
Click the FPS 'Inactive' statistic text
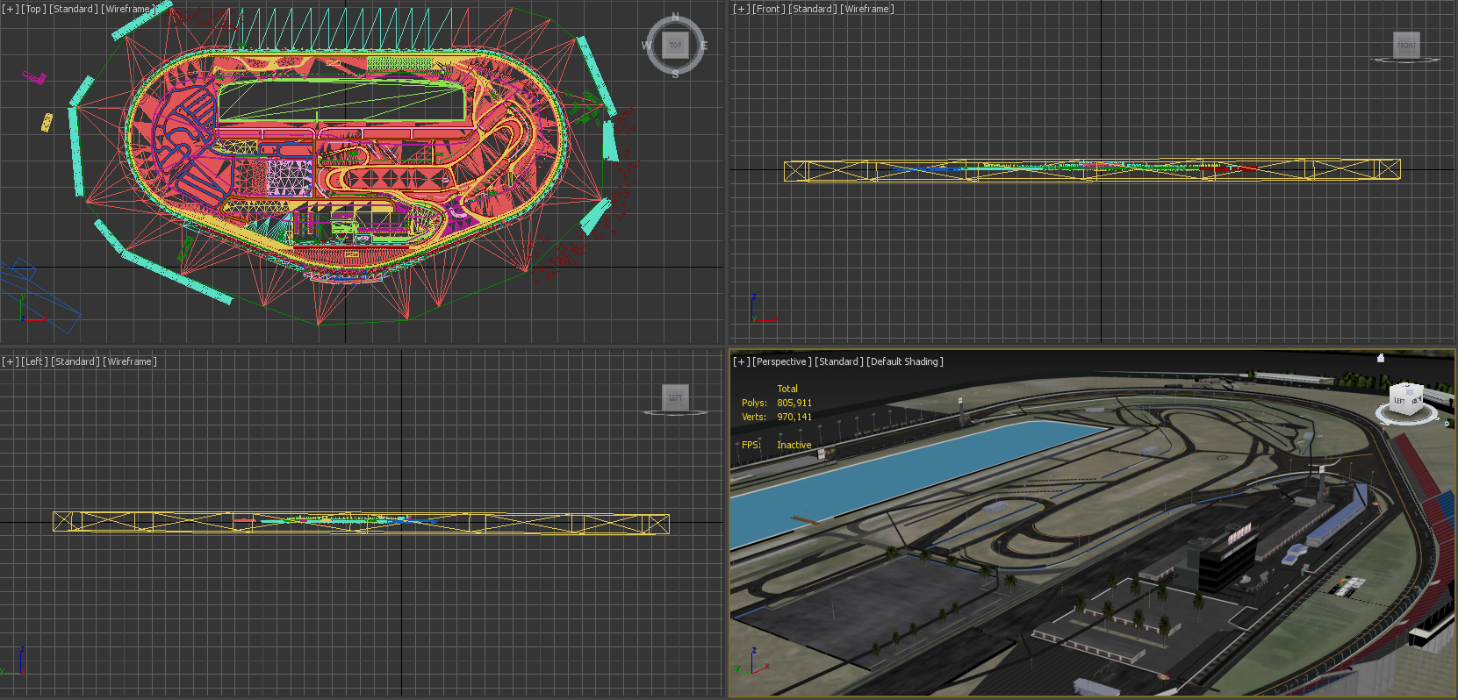click(794, 445)
